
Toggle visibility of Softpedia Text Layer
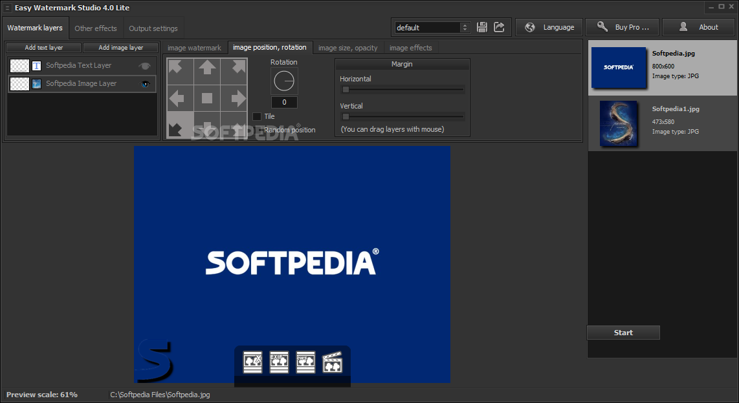click(x=145, y=66)
